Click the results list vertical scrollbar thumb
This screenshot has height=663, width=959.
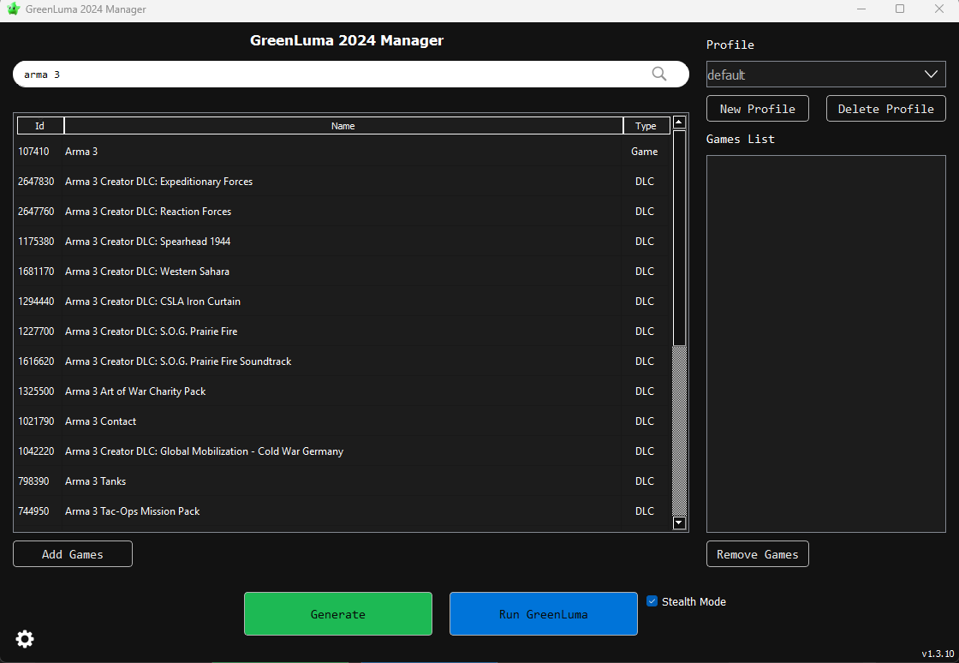679,237
